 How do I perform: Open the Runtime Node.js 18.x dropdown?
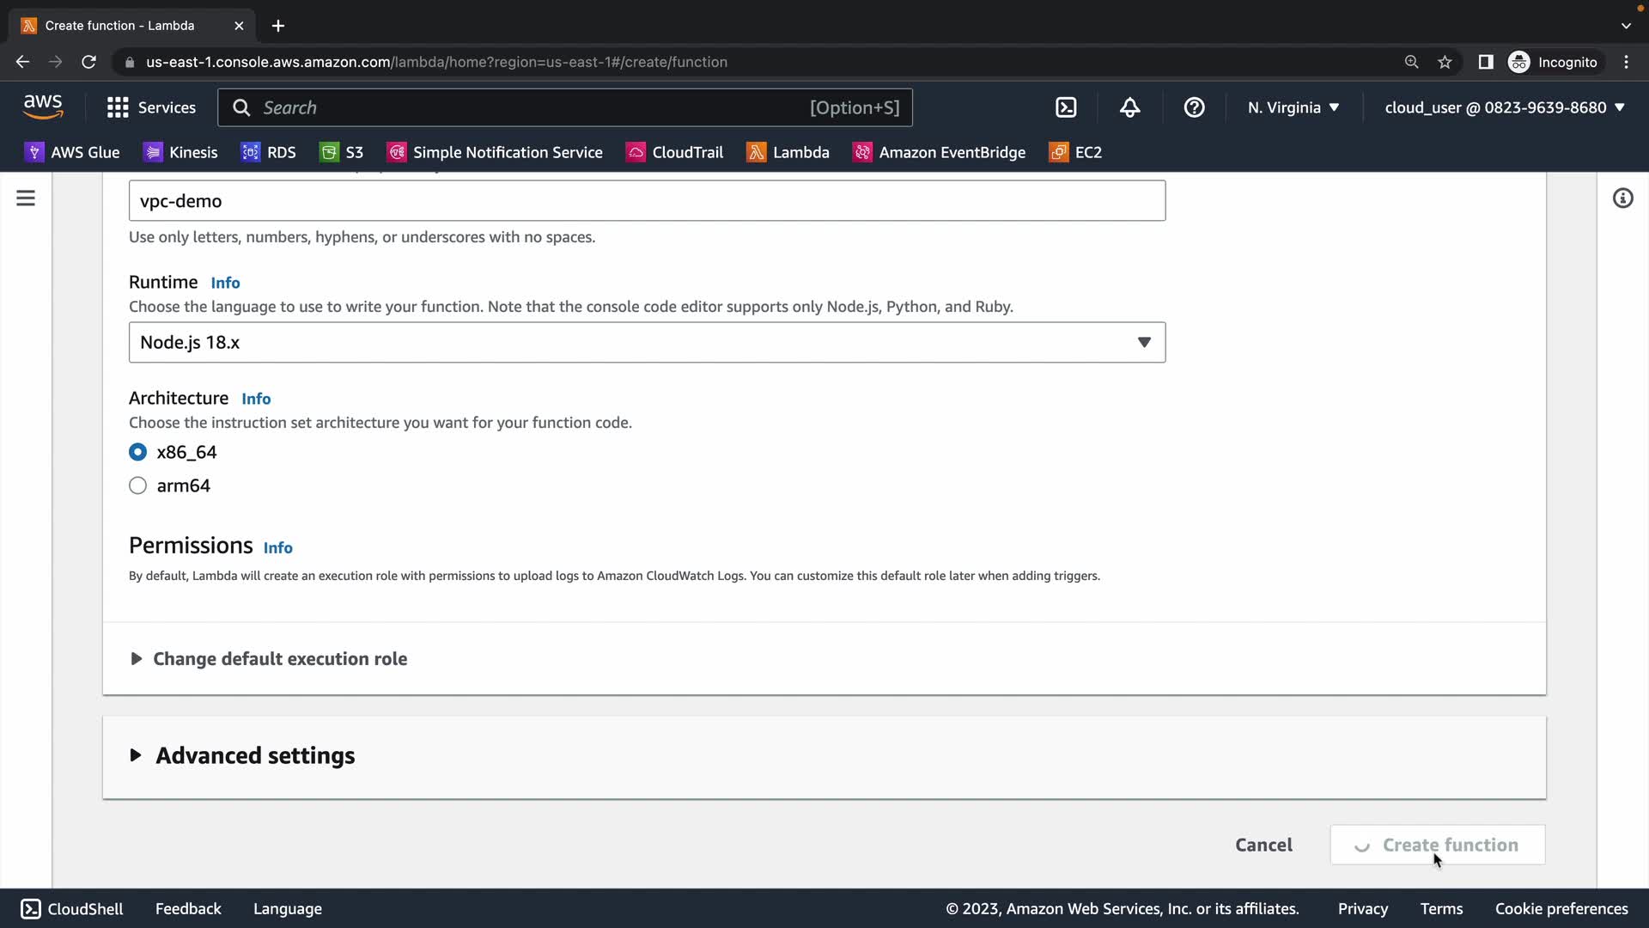click(647, 342)
